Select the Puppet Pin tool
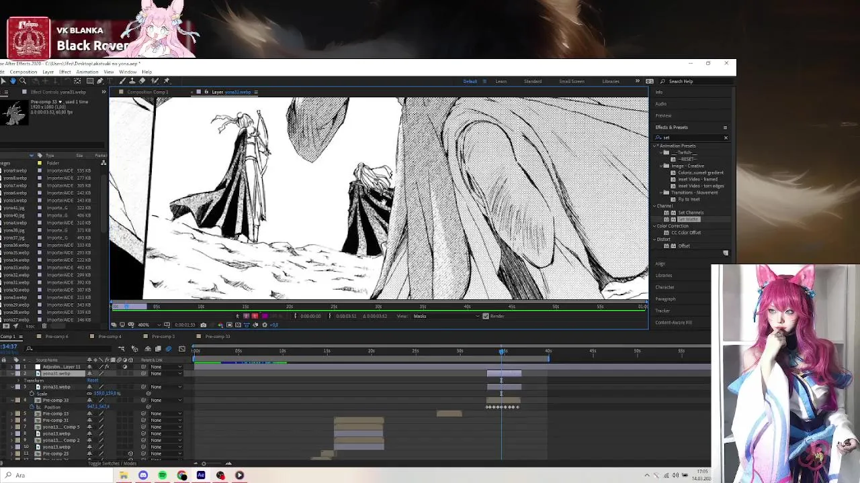The width and height of the screenshot is (860, 483). (x=167, y=81)
